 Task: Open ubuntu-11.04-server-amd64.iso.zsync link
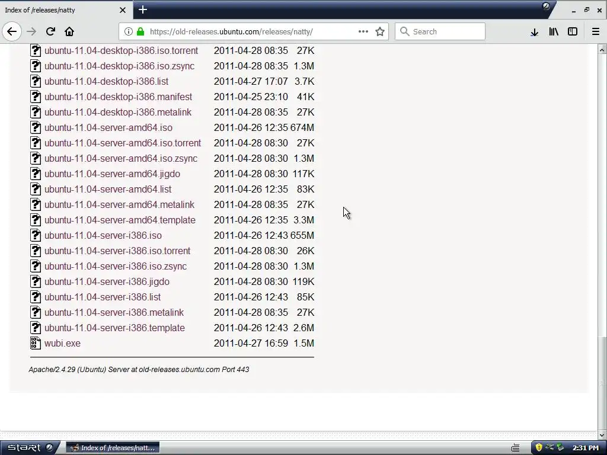point(121,159)
